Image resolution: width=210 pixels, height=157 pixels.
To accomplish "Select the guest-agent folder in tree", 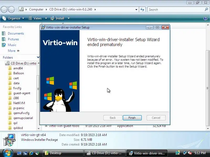I will (x=22, y=93).
